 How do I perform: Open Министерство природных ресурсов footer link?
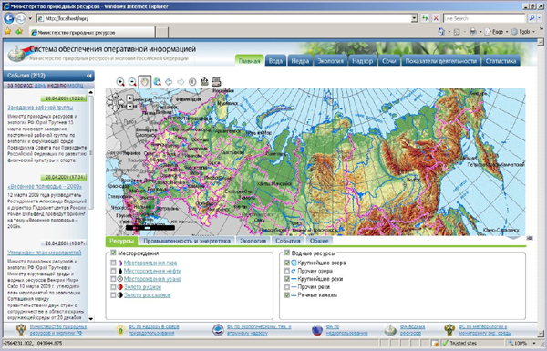tap(58, 330)
